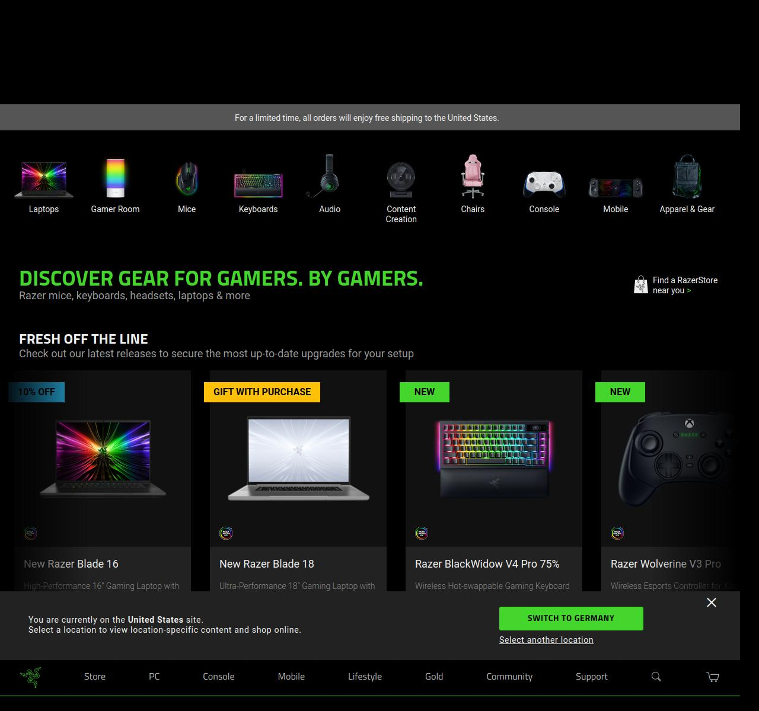The width and height of the screenshot is (759, 711).
Task: Open the search icon in bottom bar
Action: (x=656, y=676)
